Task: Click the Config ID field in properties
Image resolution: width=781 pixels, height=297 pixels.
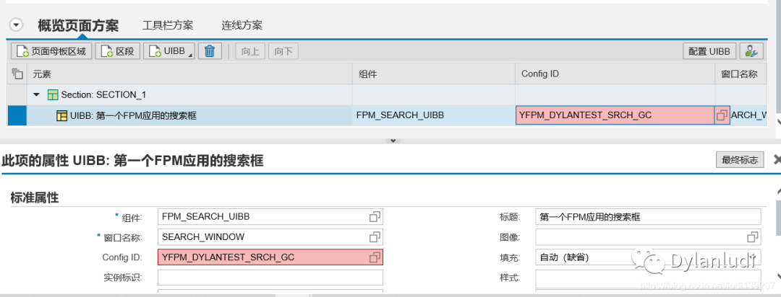Action: 270,257
